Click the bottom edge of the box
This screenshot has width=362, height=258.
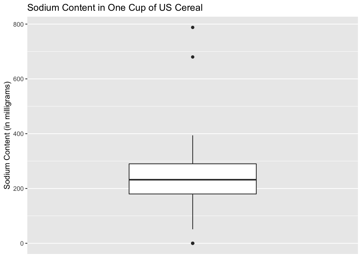click(162, 194)
